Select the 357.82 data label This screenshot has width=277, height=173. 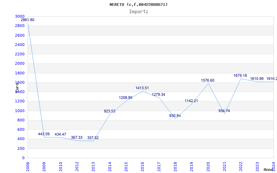point(93,138)
